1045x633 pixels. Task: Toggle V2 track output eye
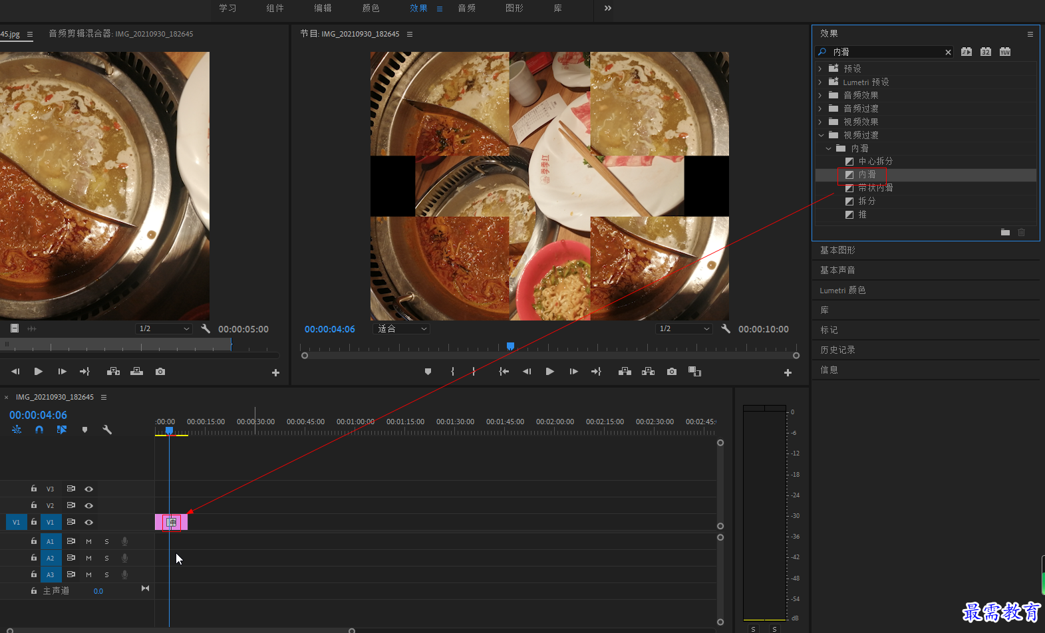coord(88,505)
